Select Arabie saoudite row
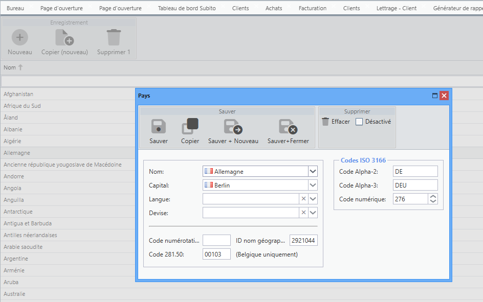This screenshot has width=483, height=302. 23,247
